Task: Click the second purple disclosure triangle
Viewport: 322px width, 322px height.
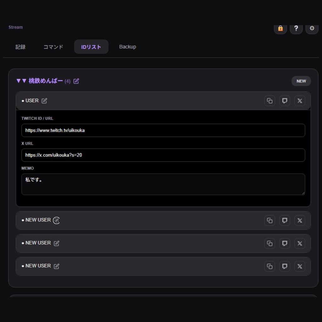Action: click(25, 81)
